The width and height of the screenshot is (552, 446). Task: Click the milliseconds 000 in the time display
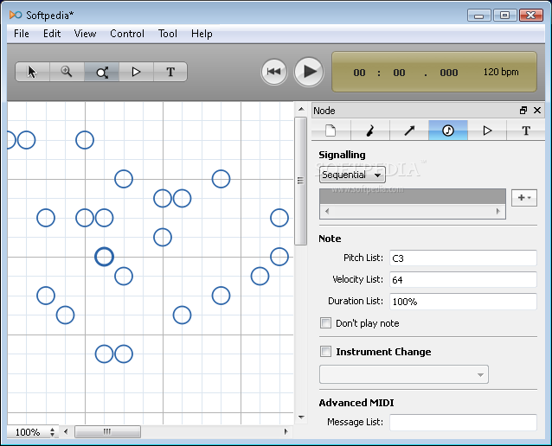(449, 73)
